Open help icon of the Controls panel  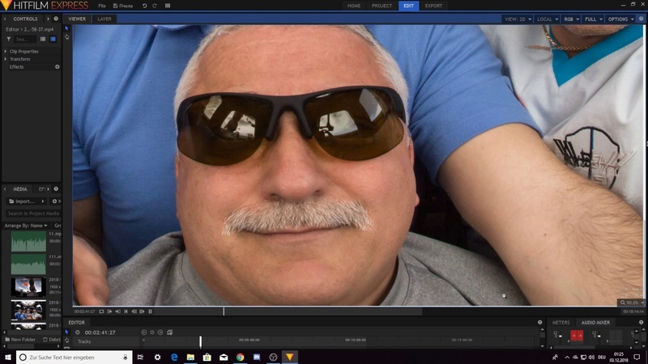[56, 19]
